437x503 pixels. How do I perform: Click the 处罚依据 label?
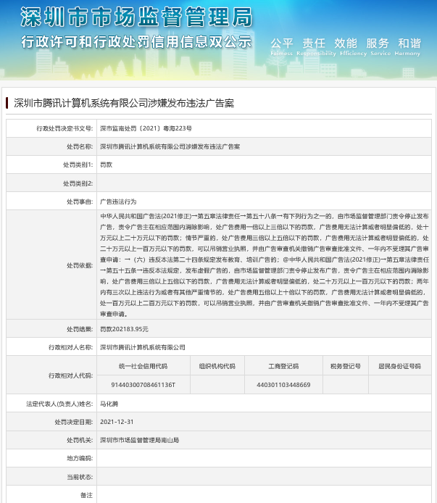coord(80,265)
